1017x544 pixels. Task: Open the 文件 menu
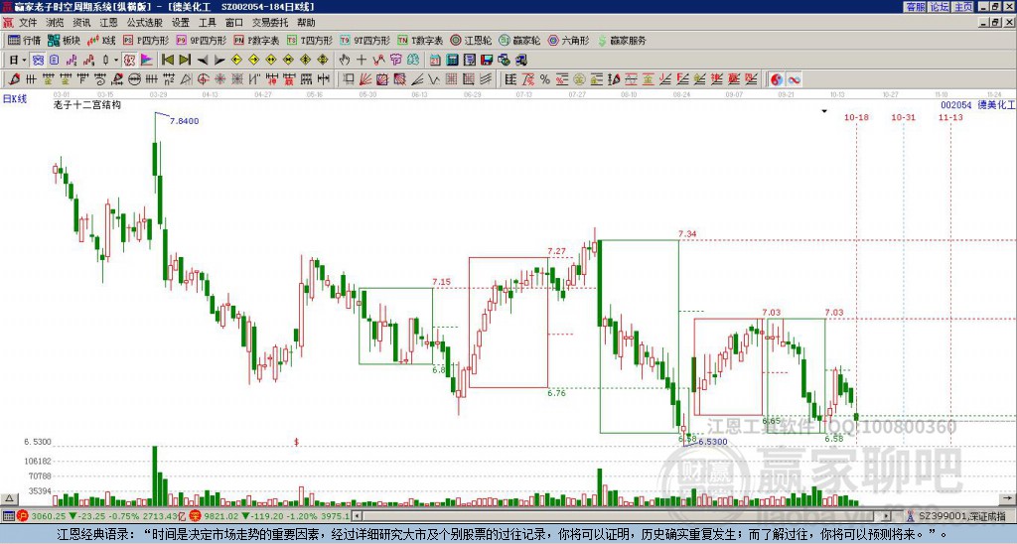pyautogui.click(x=28, y=23)
